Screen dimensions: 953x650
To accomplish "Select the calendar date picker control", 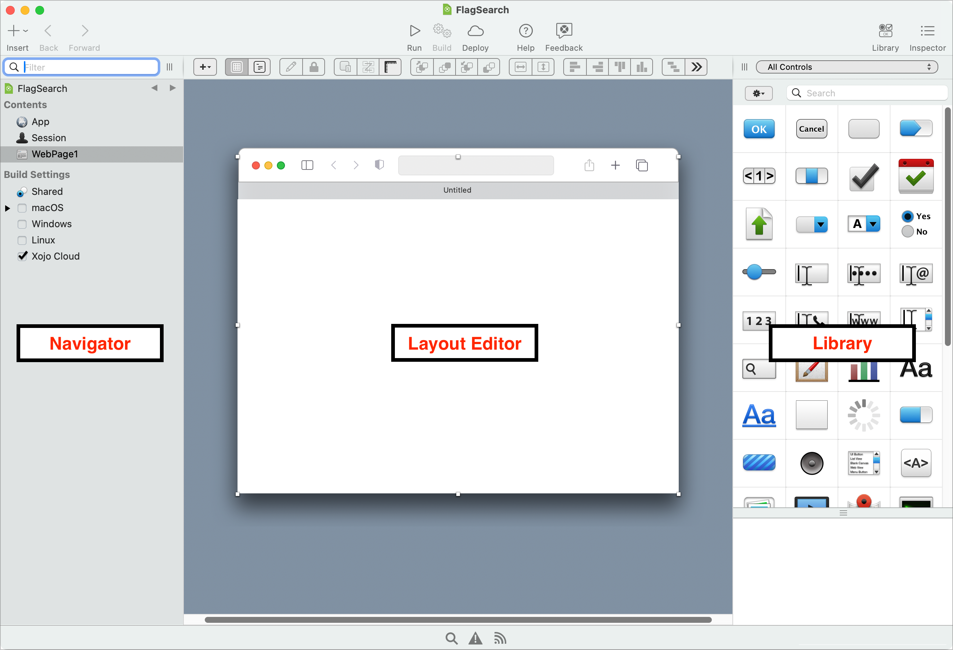I will (916, 176).
